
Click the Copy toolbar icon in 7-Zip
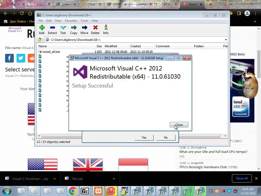tap(74, 30)
